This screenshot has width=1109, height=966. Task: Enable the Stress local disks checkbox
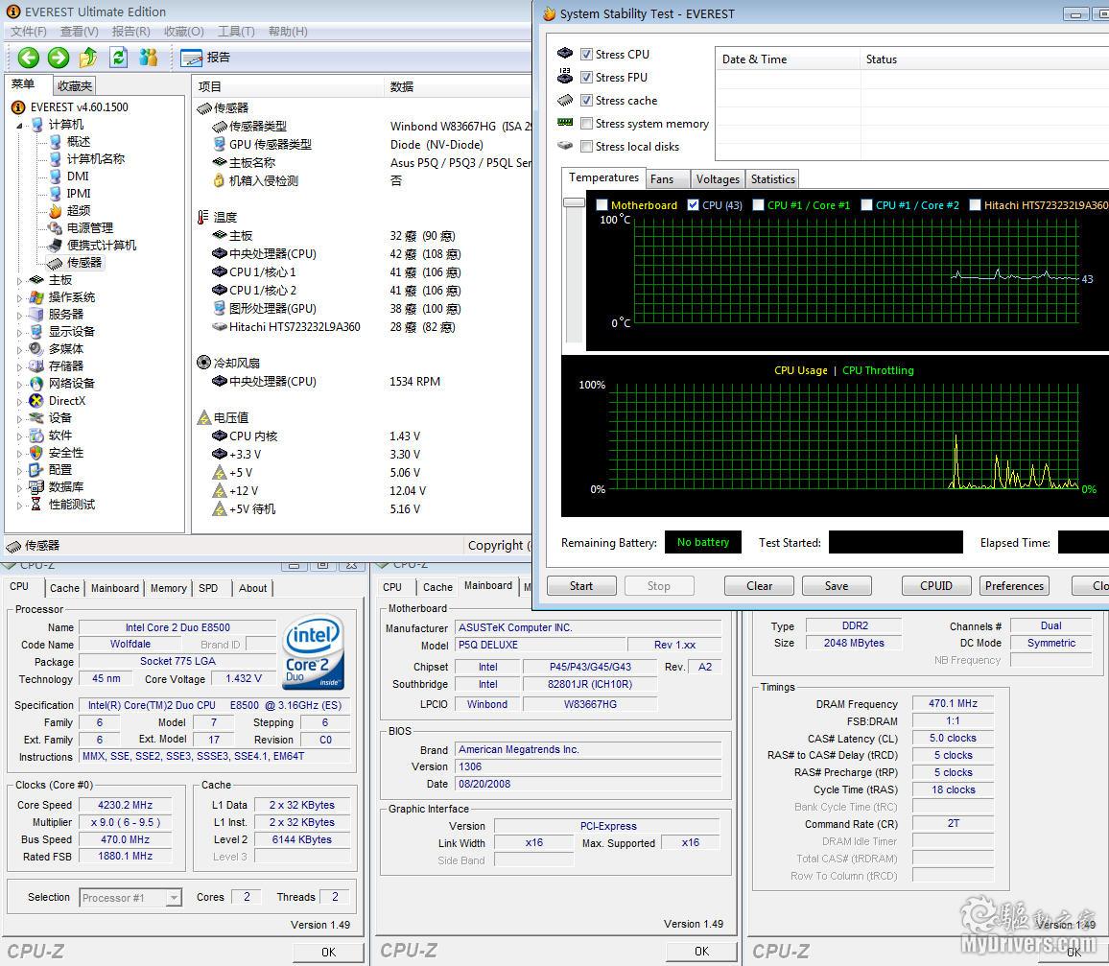coord(586,147)
